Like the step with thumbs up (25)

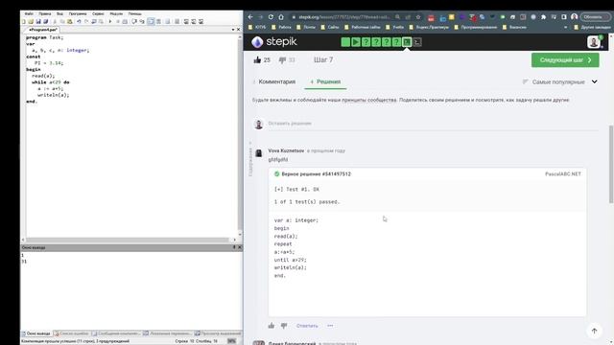pos(257,59)
